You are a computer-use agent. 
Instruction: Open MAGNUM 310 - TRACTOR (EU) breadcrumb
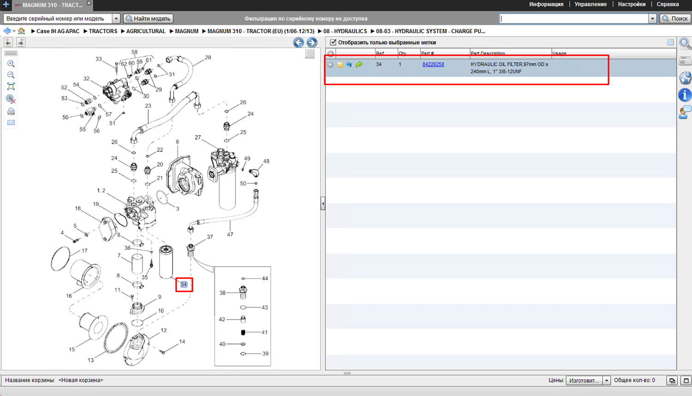coord(261,31)
